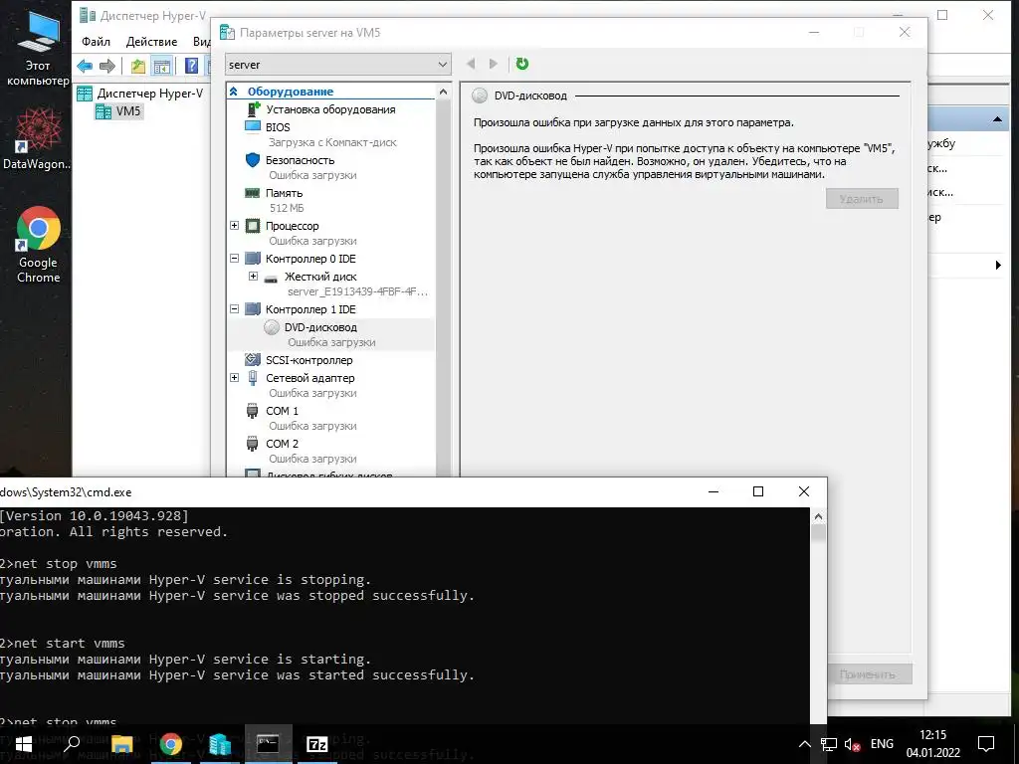Click the Forward arrow in Hyper-V Manager toolbar
Screen dimensions: 1019x764
tap(107, 66)
